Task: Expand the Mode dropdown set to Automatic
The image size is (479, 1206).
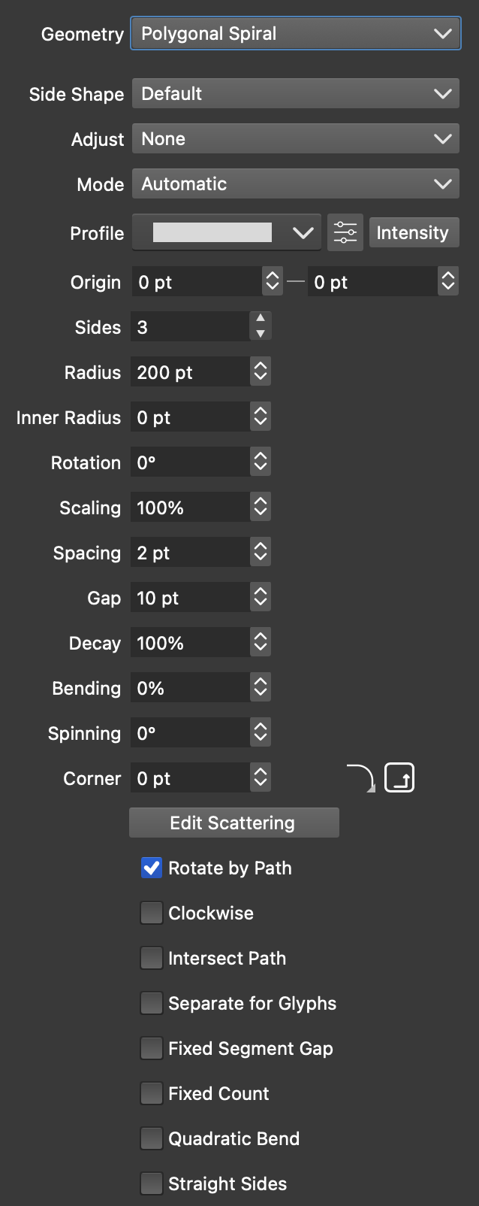Action: tap(295, 184)
